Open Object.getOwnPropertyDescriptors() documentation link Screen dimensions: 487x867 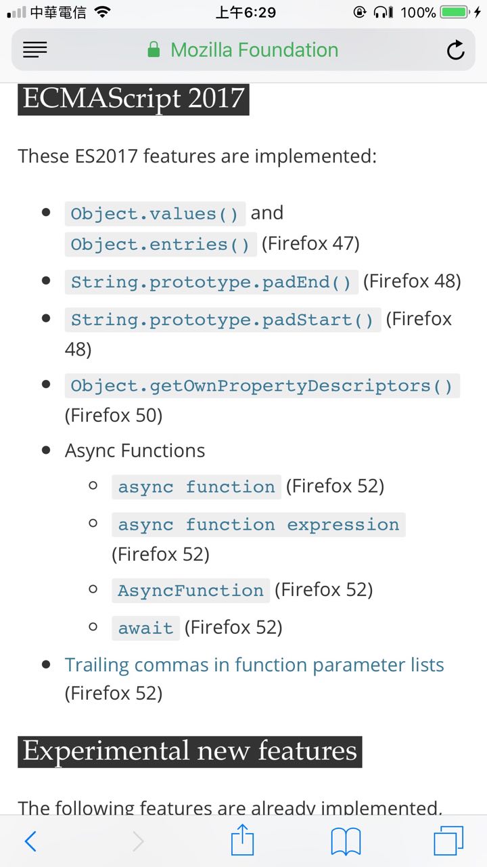(262, 386)
